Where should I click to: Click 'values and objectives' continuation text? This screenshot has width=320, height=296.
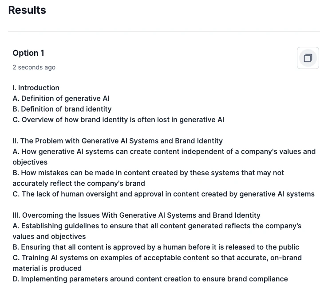point(49,236)
